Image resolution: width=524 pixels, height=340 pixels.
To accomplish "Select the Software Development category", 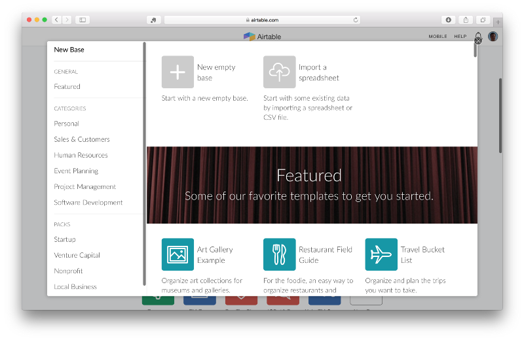I will point(88,202).
